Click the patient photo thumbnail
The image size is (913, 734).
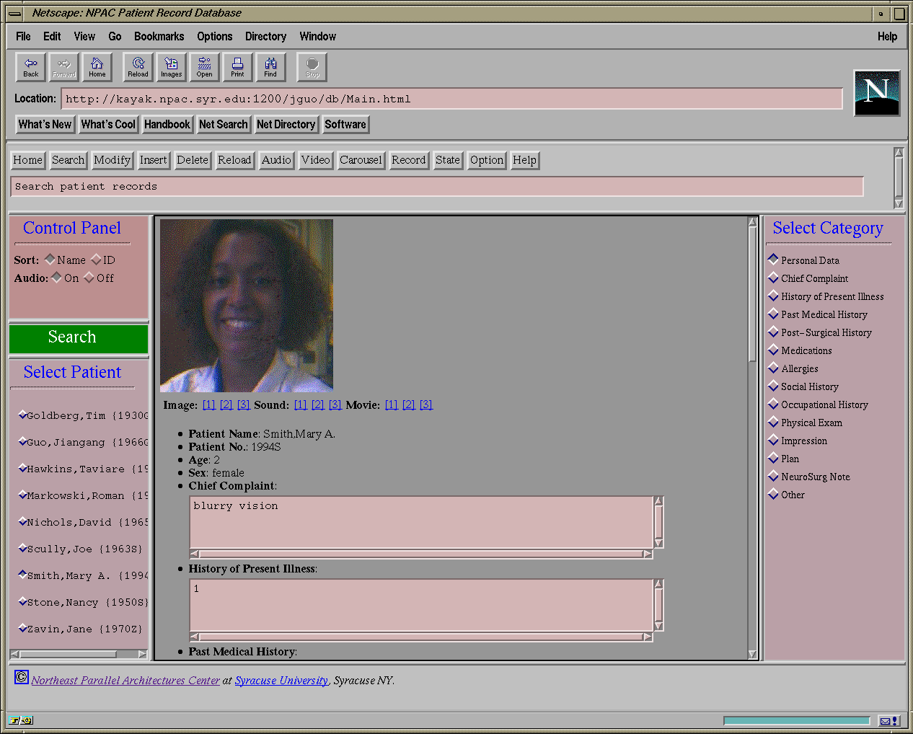[247, 306]
